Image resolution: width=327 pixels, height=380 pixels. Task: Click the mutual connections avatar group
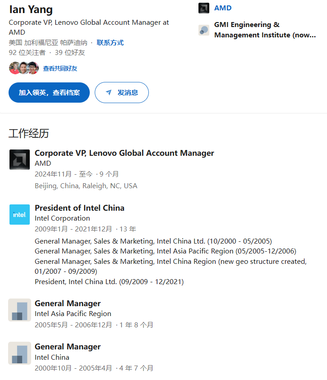[x=24, y=68]
